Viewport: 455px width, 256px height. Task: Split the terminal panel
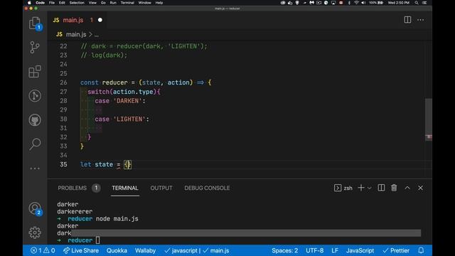pos(381,188)
